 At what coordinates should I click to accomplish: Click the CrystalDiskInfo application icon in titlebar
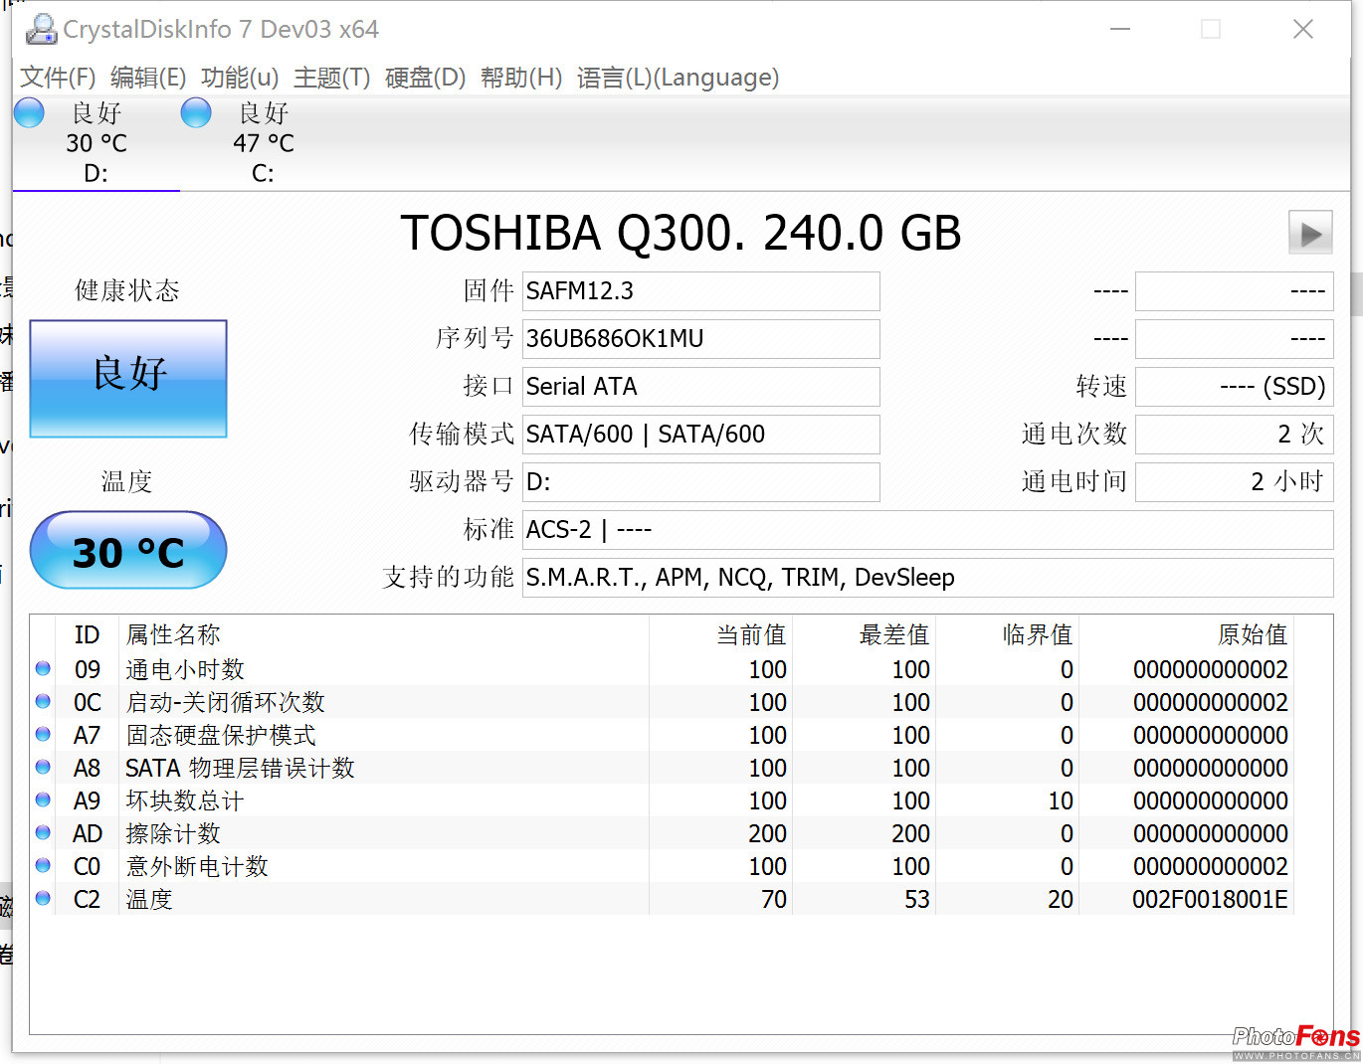click(x=41, y=29)
